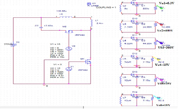Select the '62.8' value beside R4

click(x=161, y=62)
